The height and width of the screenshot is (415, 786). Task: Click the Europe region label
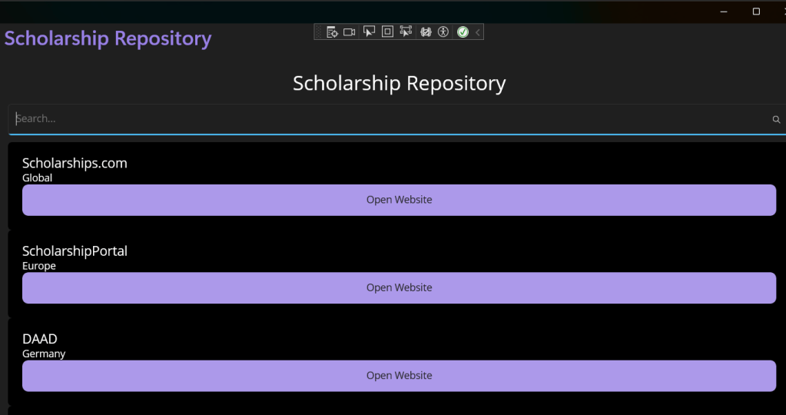39,266
